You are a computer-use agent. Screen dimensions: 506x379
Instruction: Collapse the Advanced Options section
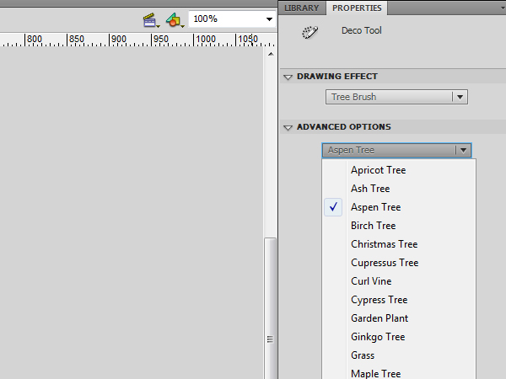(288, 128)
